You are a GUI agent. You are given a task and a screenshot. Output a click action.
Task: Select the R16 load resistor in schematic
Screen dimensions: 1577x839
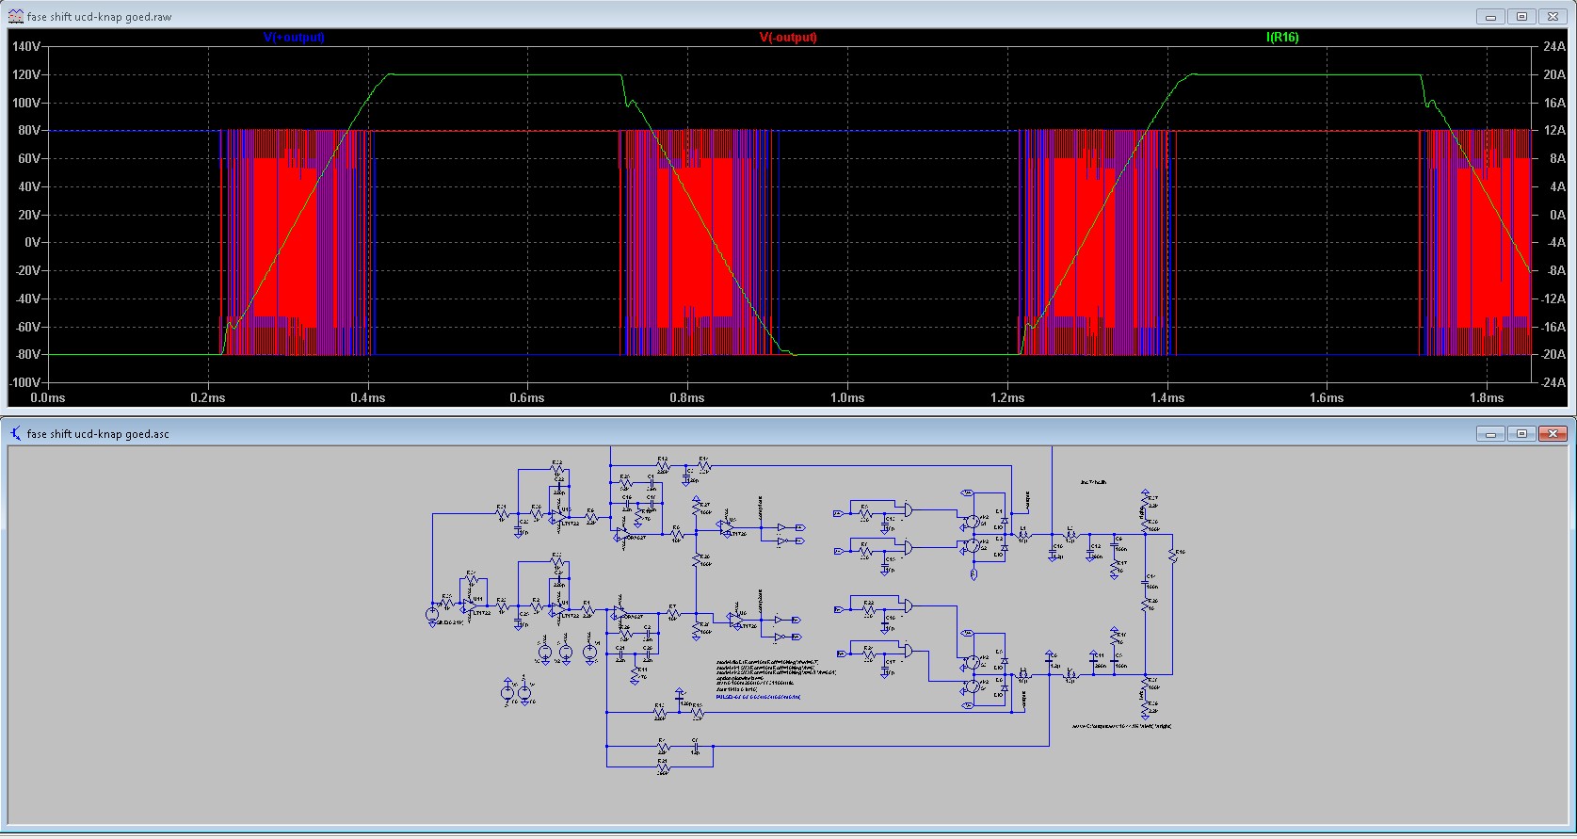click(x=1173, y=556)
